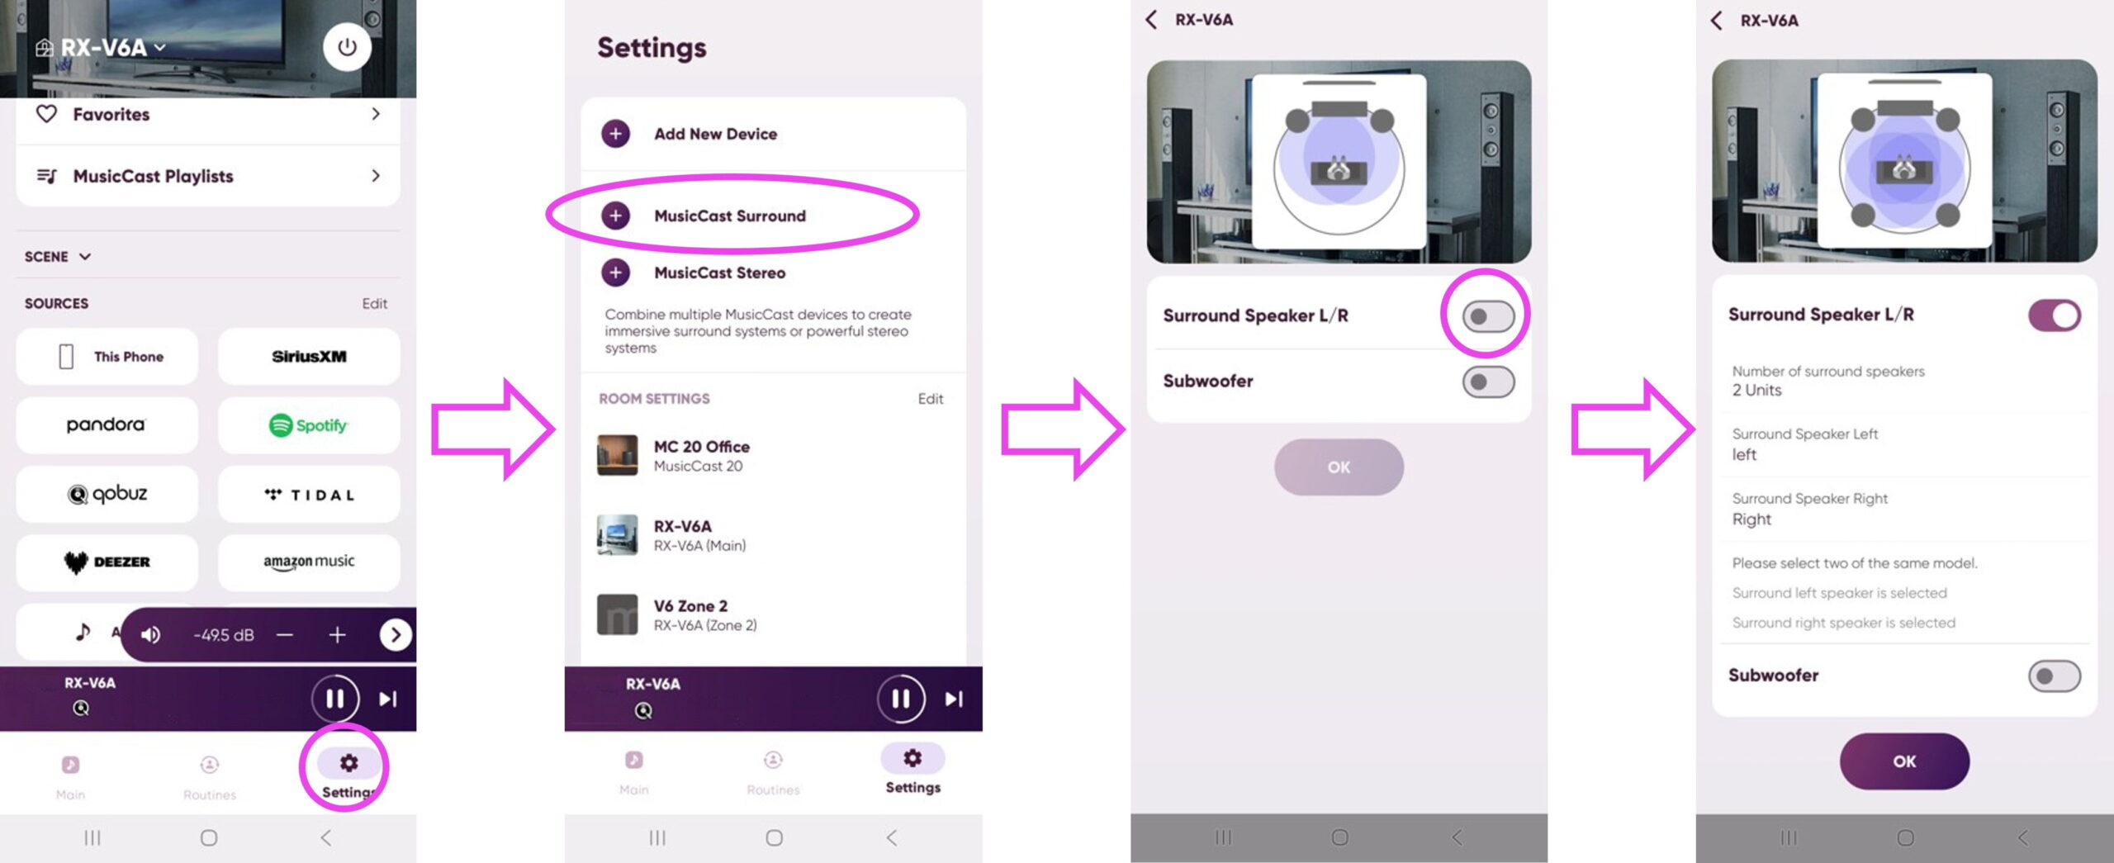Image resolution: width=2114 pixels, height=863 pixels.
Task: Enable the circled Surround Speaker L/R switch
Action: [x=1488, y=315]
